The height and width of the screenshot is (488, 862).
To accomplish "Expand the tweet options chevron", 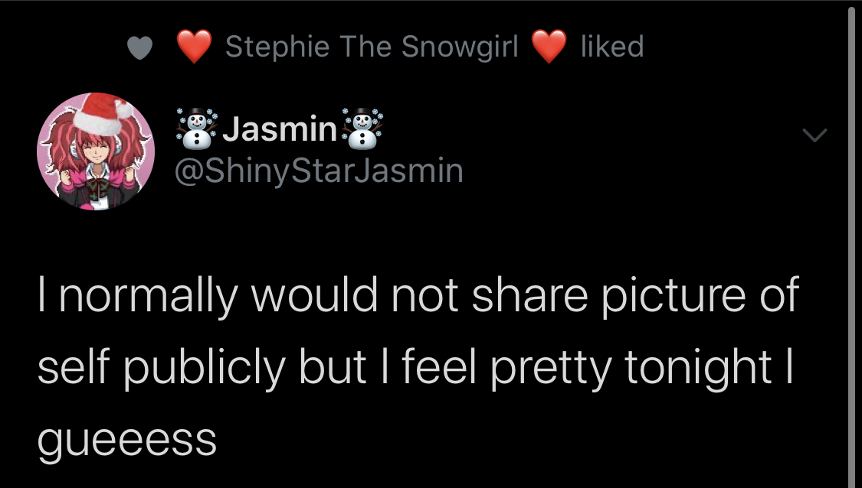I will (x=814, y=136).
